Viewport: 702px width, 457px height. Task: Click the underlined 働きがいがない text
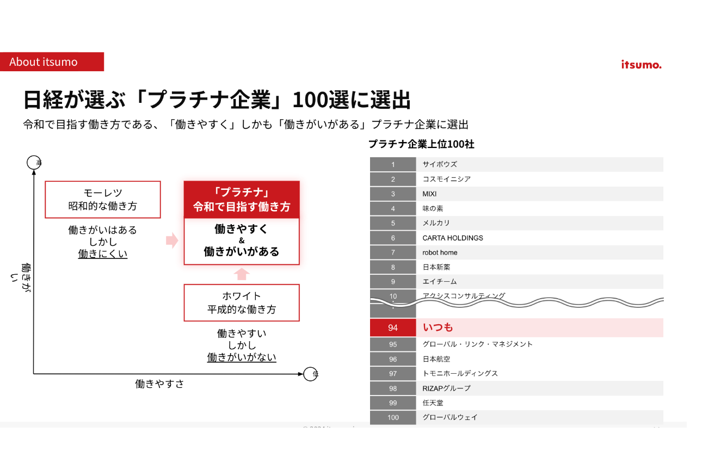point(242,357)
